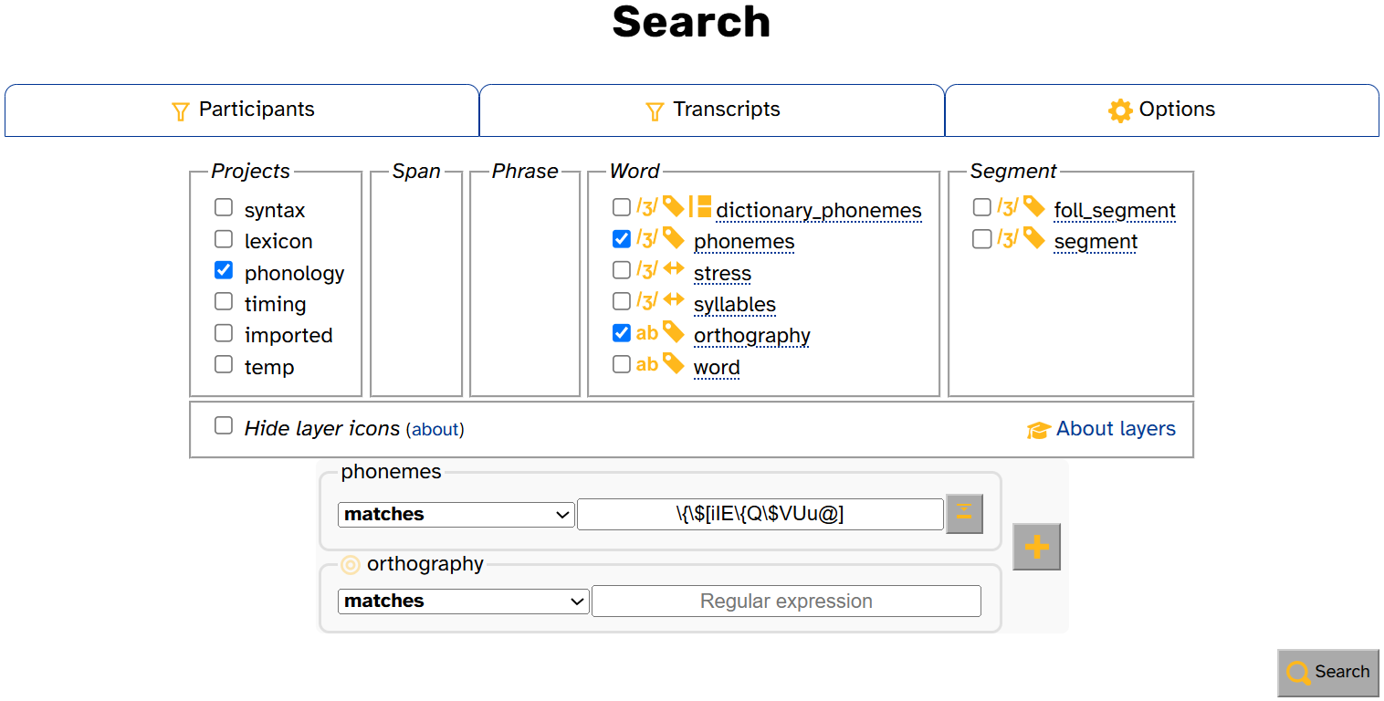Image resolution: width=1384 pixels, height=701 pixels.
Task: Uncheck the phonemes layer checkbox
Action: 622,239
